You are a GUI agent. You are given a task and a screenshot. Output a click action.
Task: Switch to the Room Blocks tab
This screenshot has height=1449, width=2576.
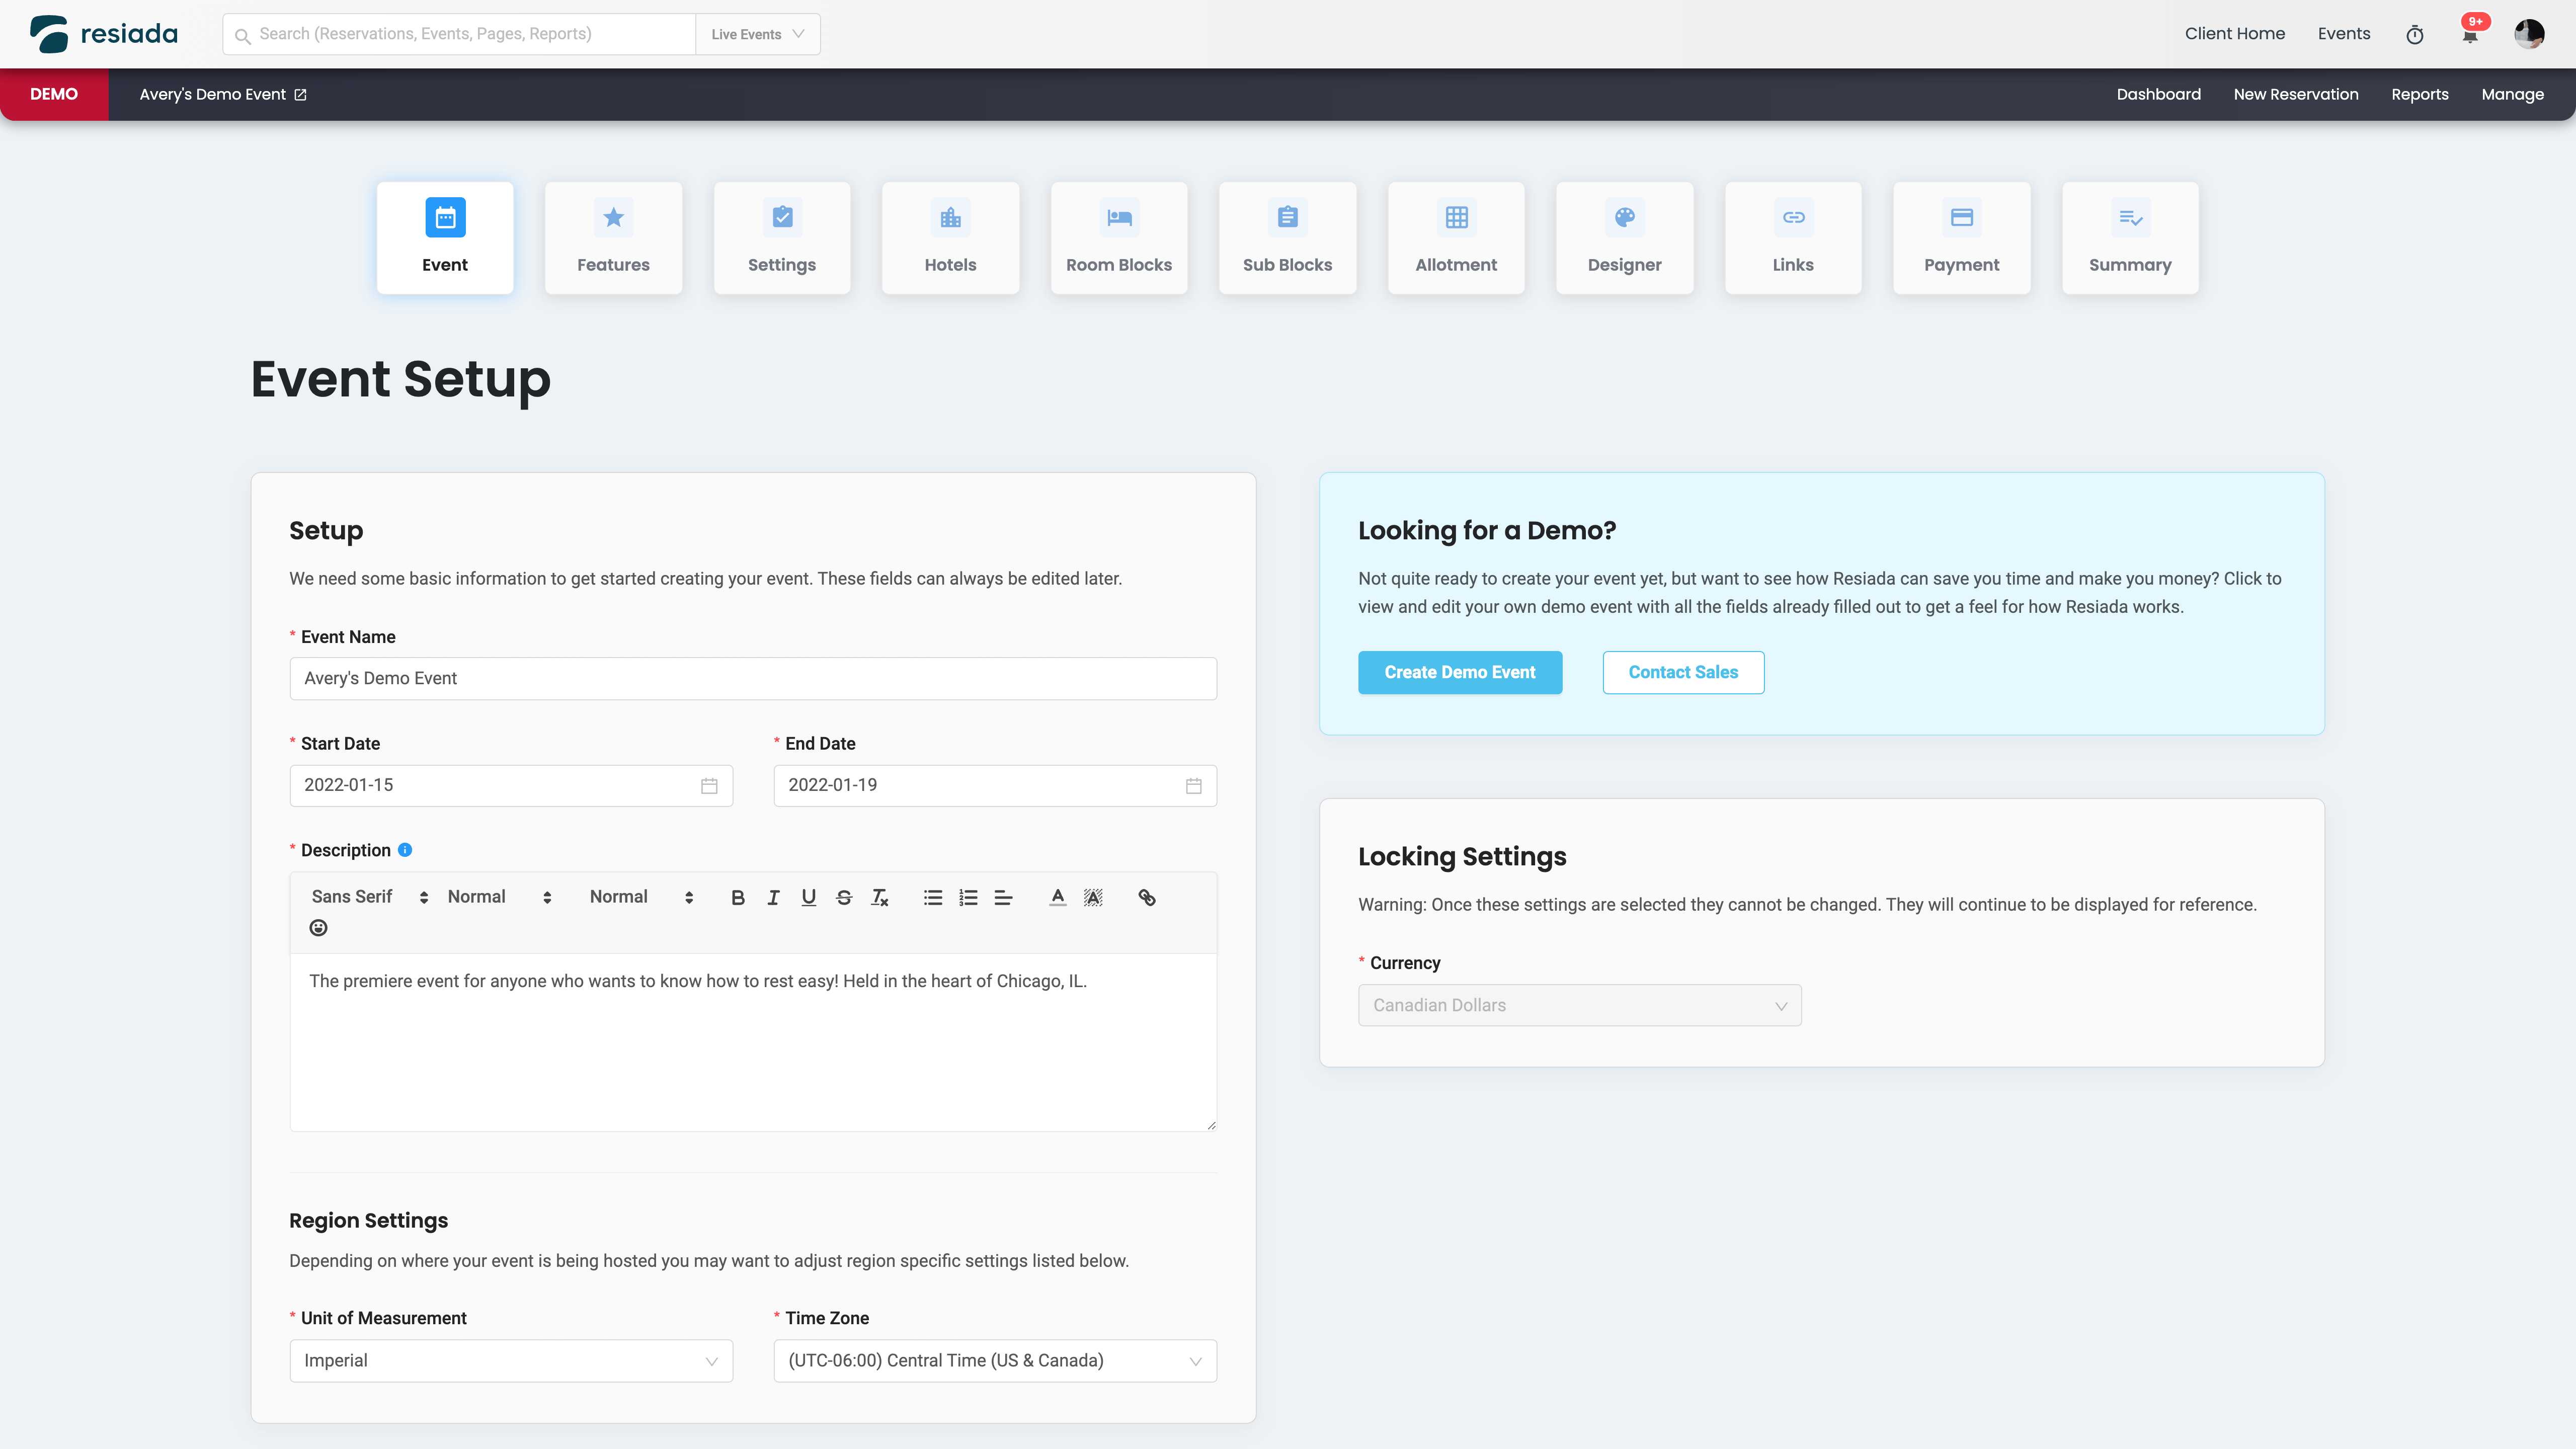point(1118,238)
